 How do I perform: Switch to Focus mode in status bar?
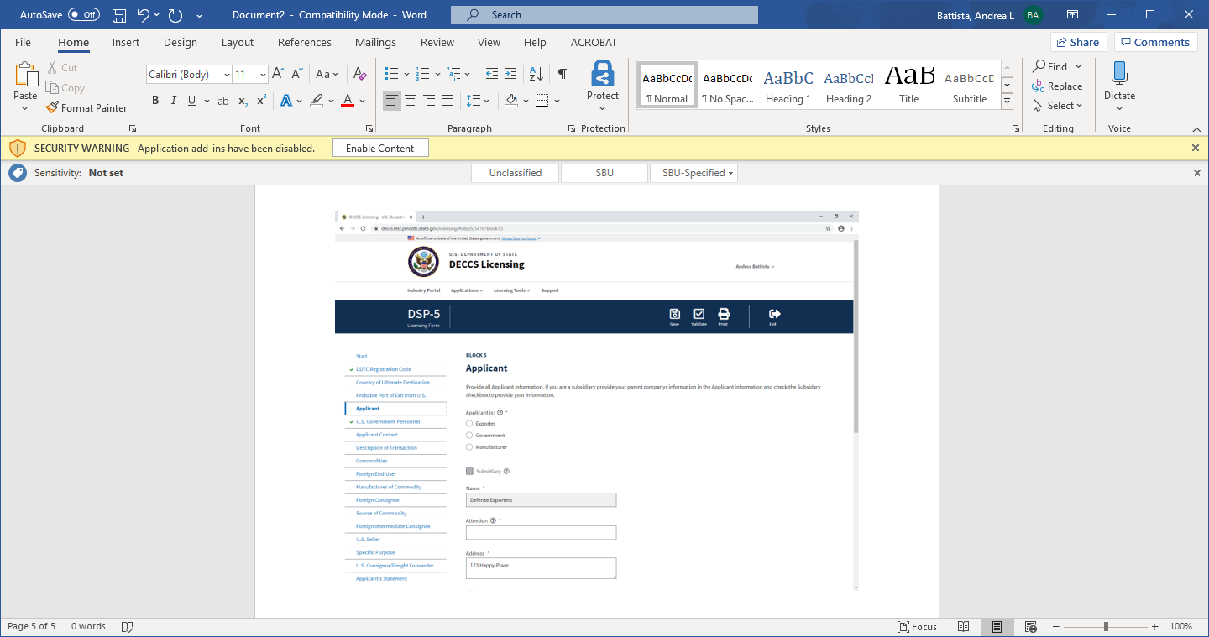point(917,627)
